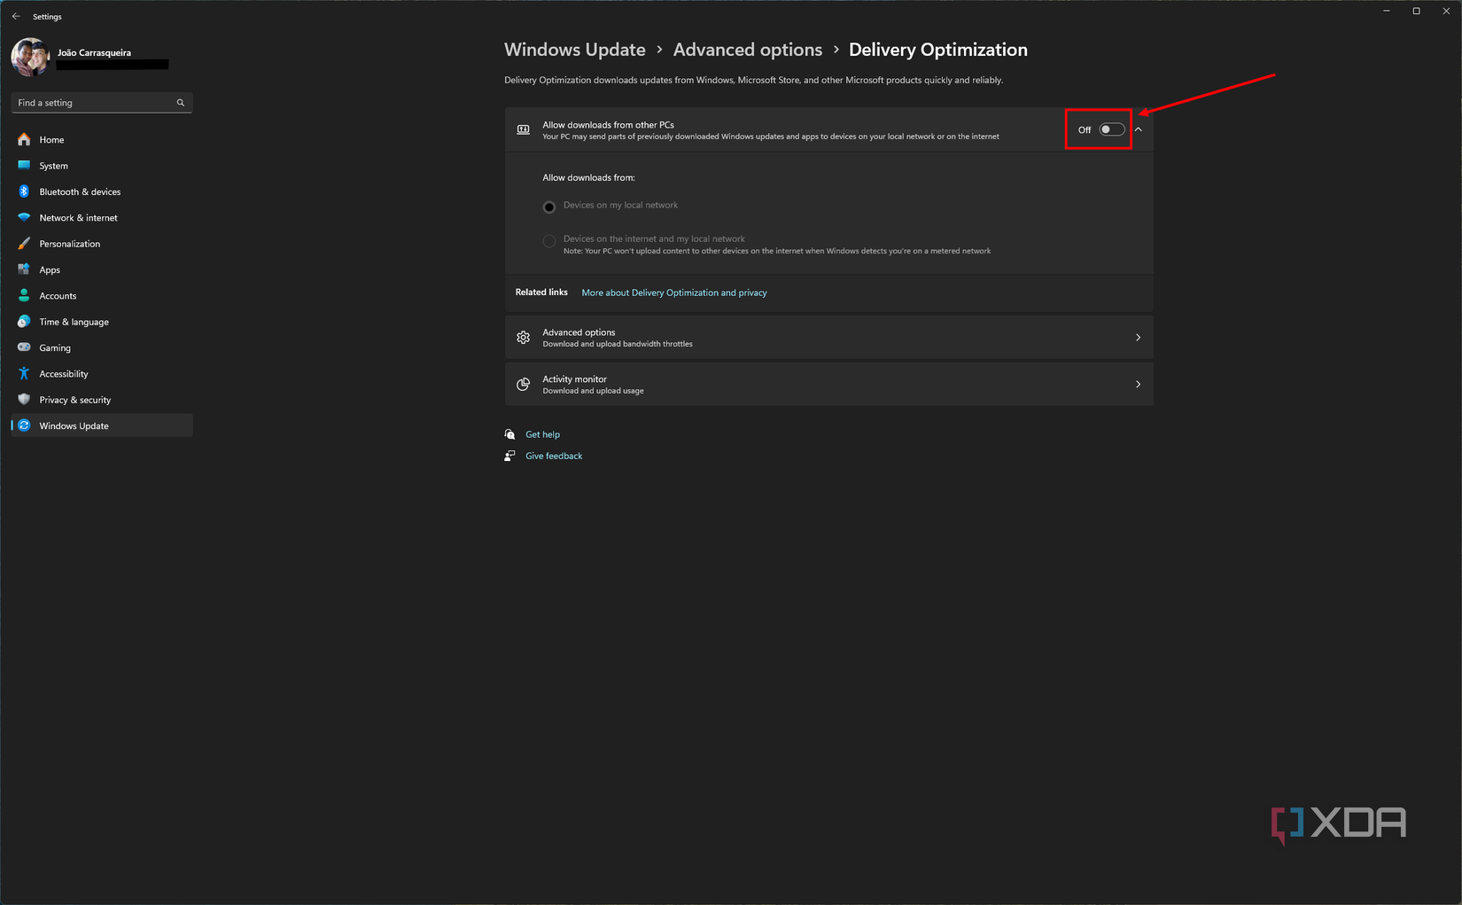Click the back arrow in Settings title bar
The height and width of the screenshot is (905, 1462).
pyautogui.click(x=16, y=16)
